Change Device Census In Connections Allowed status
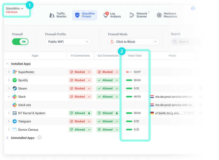This screenshot has height=160, width=219. point(80,129)
